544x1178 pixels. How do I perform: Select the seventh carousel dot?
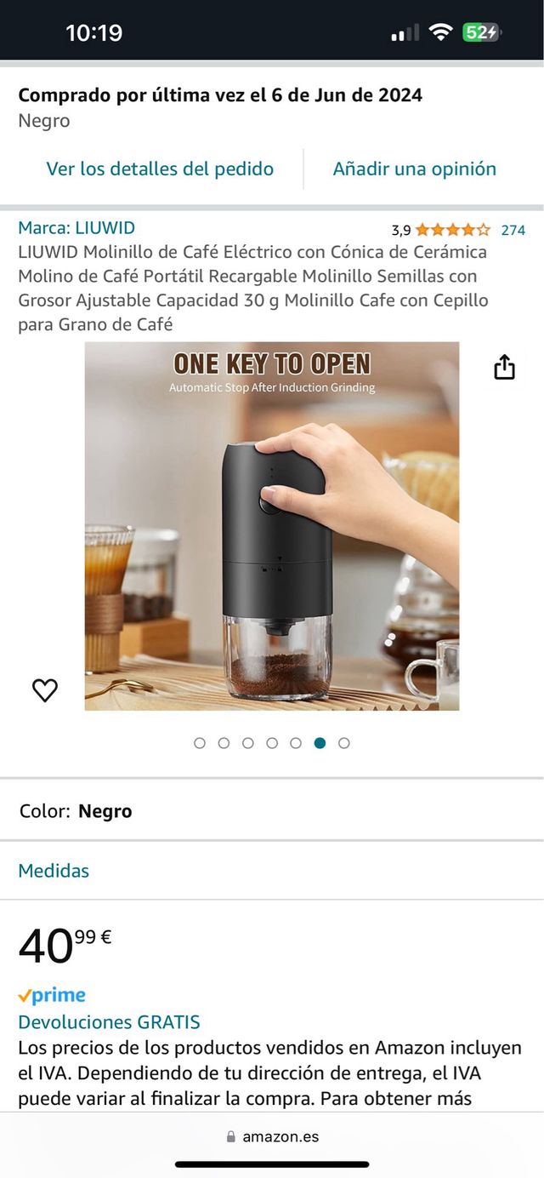point(344,743)
